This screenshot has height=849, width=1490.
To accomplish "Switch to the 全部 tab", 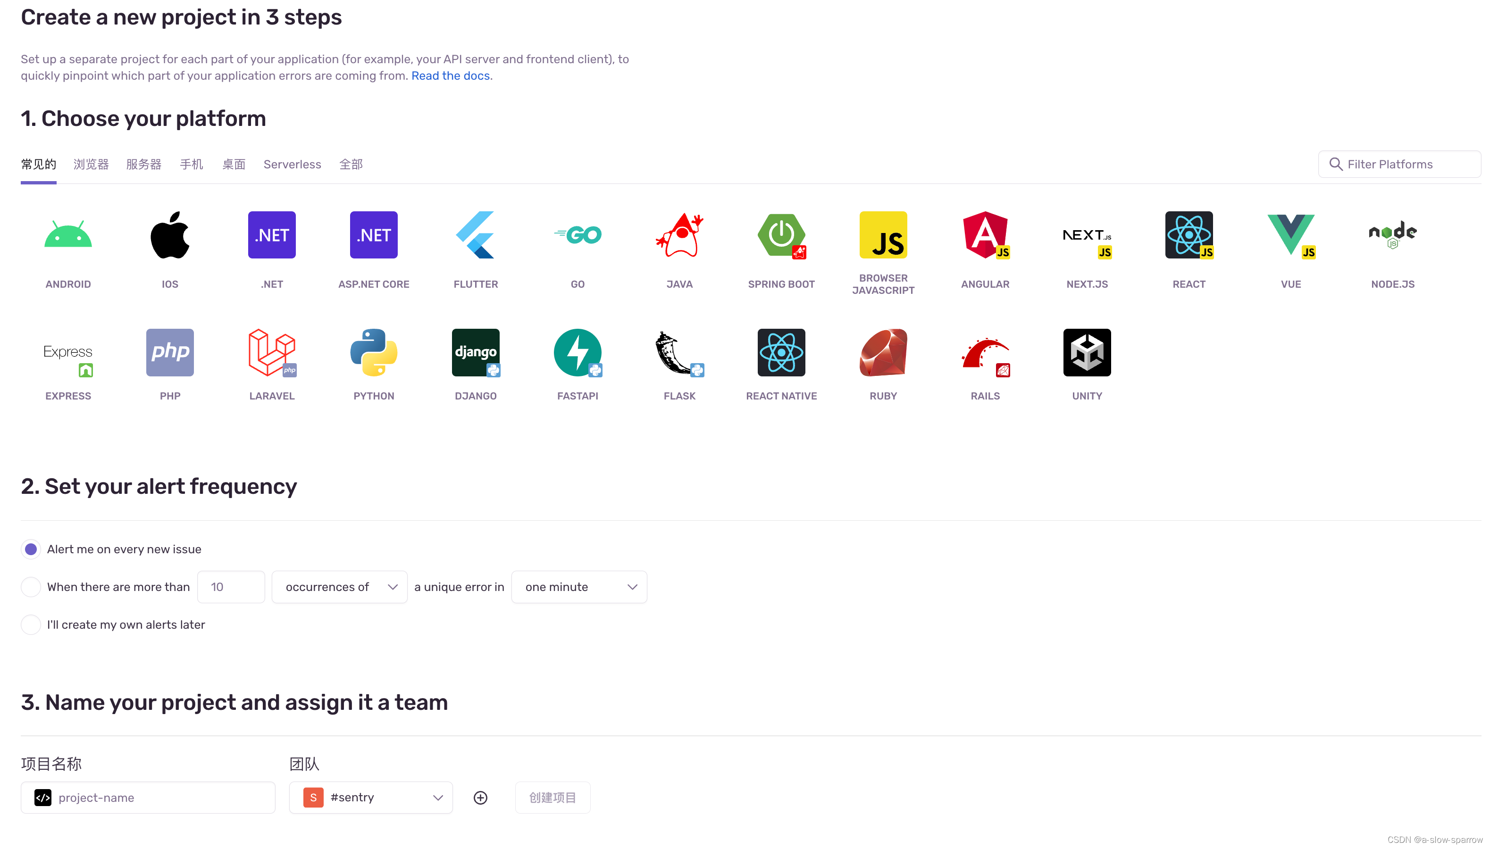I will tap(351, 165).
